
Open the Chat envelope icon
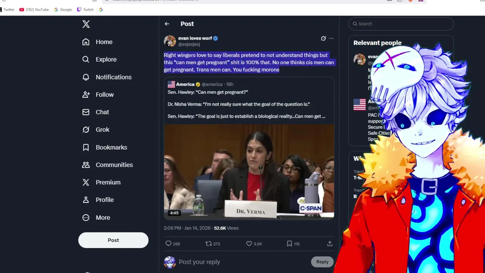(x=86, y=112)
